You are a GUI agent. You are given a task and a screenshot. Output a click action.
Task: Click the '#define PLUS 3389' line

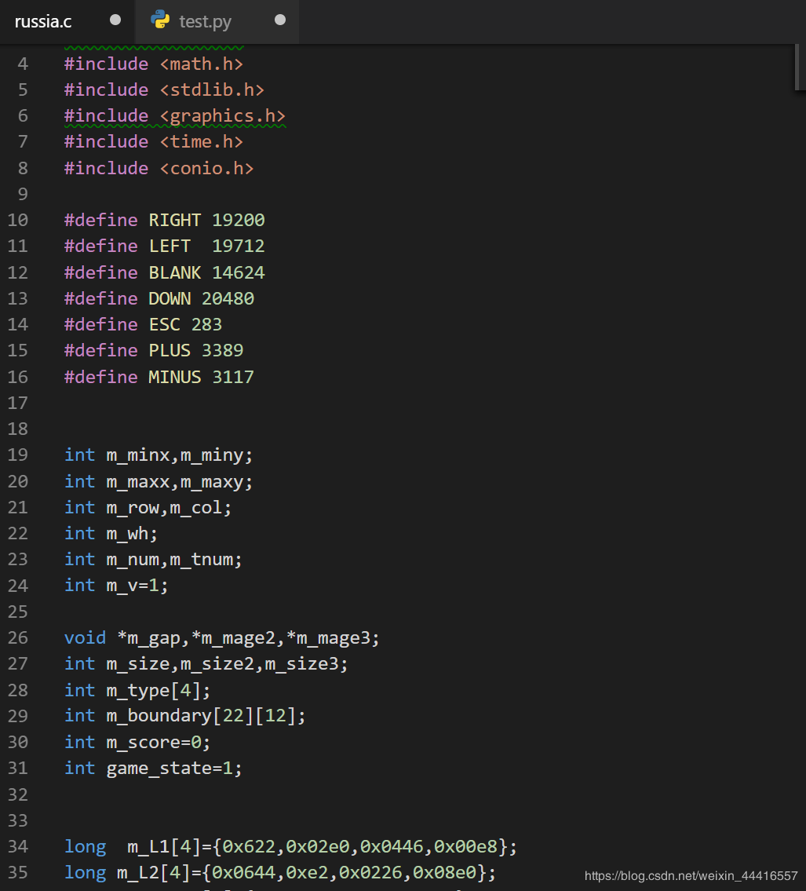[153, 351]
